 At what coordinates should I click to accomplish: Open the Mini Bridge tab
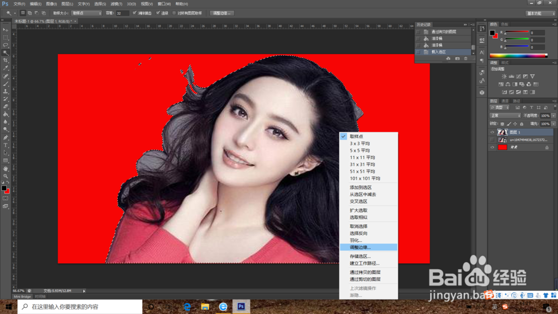pos(22,297)
